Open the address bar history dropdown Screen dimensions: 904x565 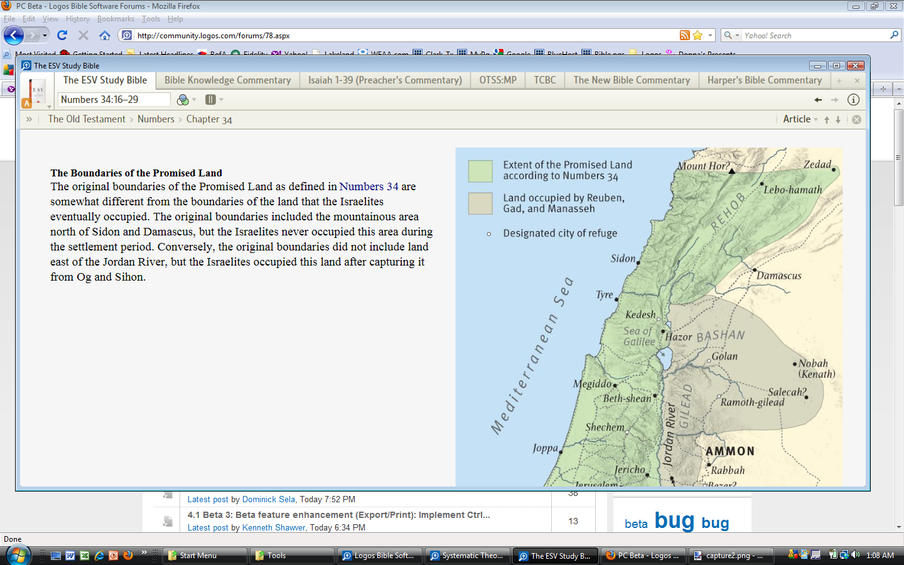click(x=711, y=36)
